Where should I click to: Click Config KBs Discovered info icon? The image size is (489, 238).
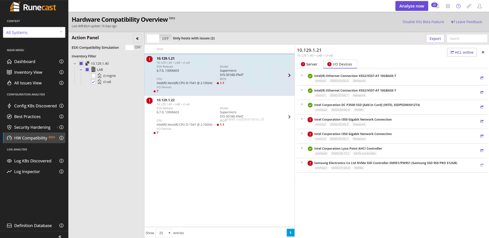point(61,106)
